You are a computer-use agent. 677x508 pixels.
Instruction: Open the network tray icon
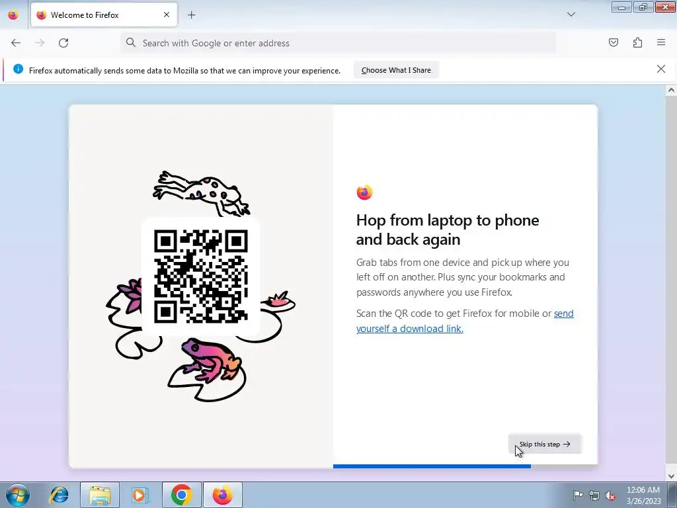tap(594, 495)
